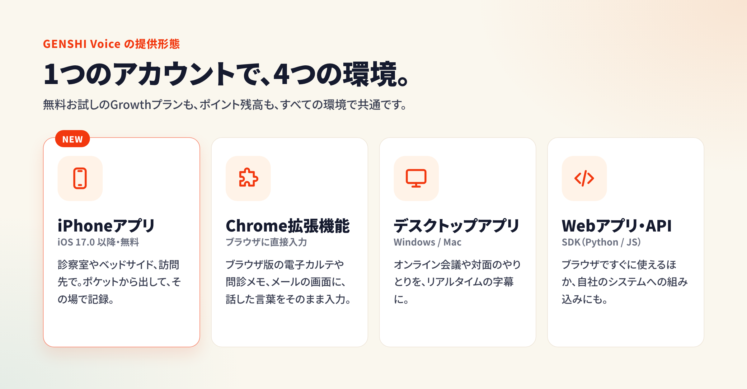747x389 pixels.
Task: Click the puzzle piece extension icon
Action: tap(248, 178)
